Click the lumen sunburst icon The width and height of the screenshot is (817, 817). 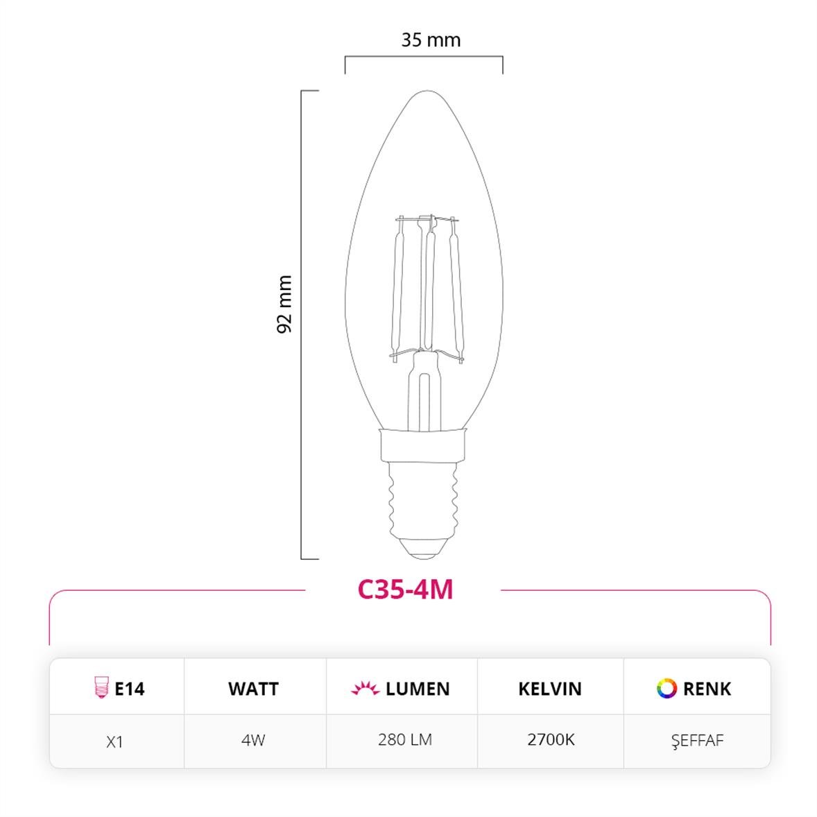365,688
